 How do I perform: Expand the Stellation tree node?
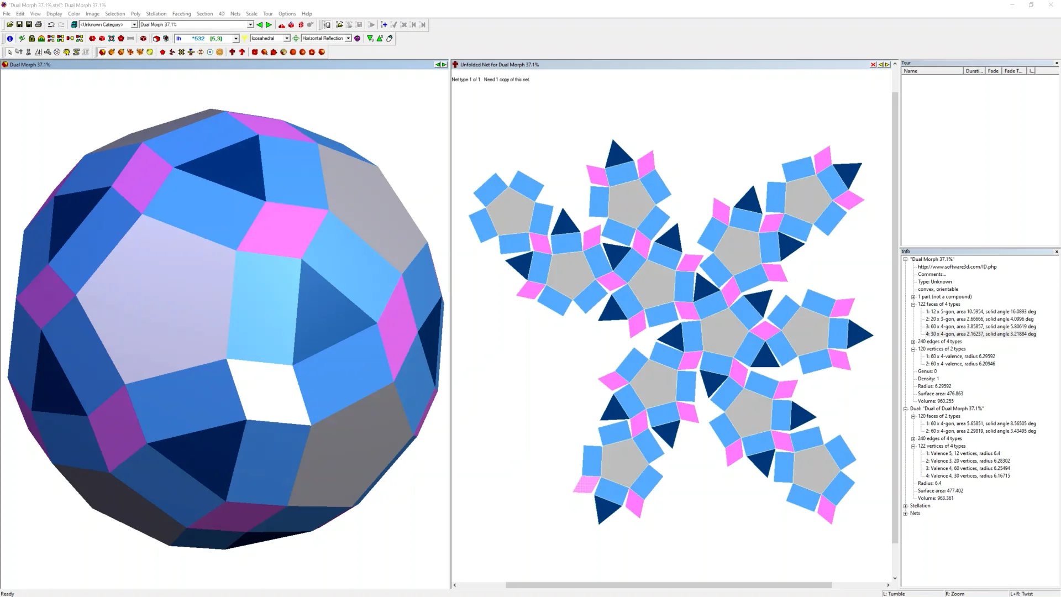point(906,506)
